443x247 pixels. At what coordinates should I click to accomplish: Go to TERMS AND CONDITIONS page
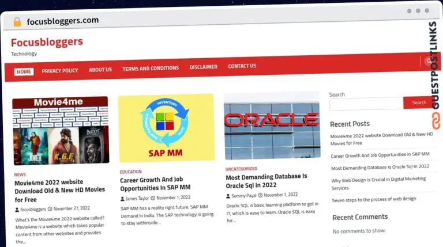click(151, 69)
